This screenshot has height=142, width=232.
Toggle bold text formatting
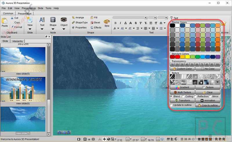[115, 23]
